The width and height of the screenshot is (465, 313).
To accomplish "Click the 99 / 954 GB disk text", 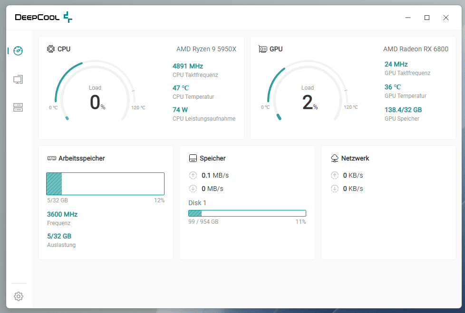I will coord(203,222).
